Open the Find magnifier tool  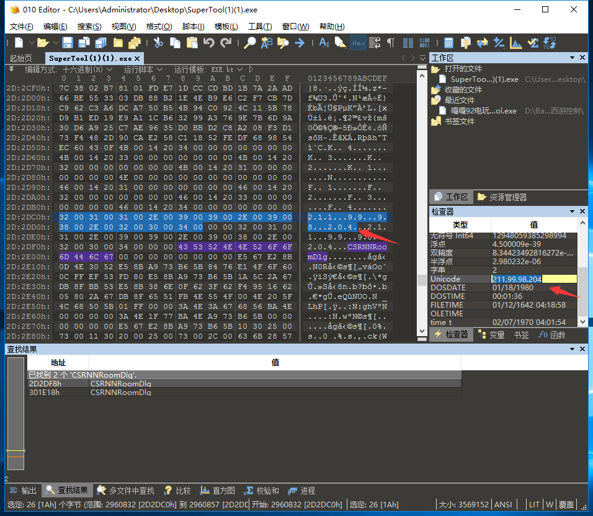coord(249,43)
